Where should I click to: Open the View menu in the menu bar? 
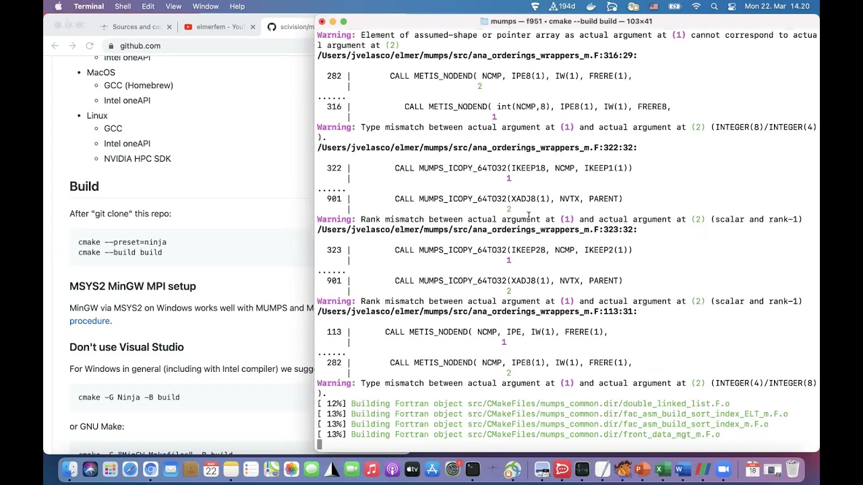(173, 7)
